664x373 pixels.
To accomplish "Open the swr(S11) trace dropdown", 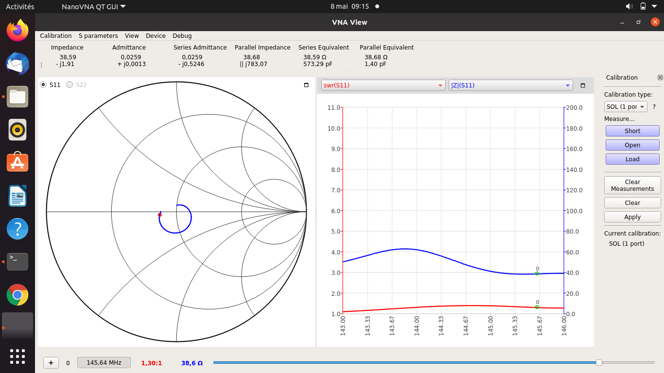I will (x=383, y=85).
